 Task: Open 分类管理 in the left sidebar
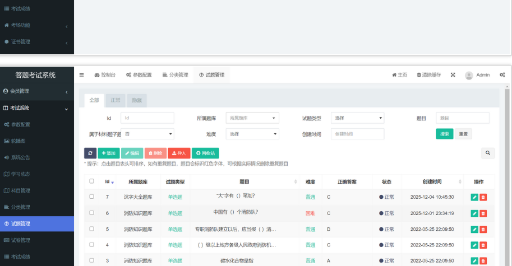click(x=37, y=207)
